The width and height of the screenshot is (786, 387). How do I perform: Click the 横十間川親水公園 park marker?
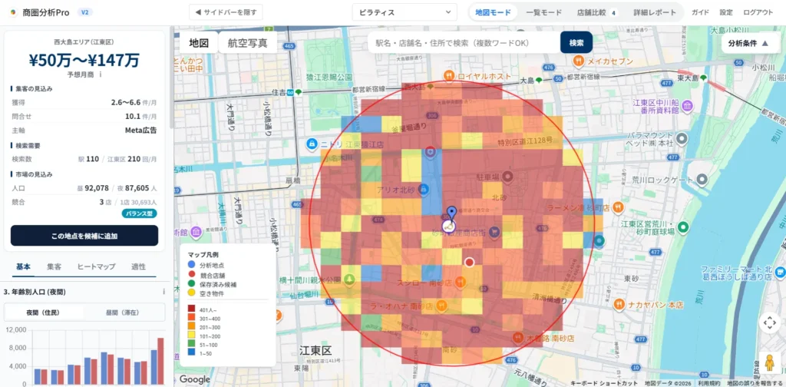pos(349,279)
